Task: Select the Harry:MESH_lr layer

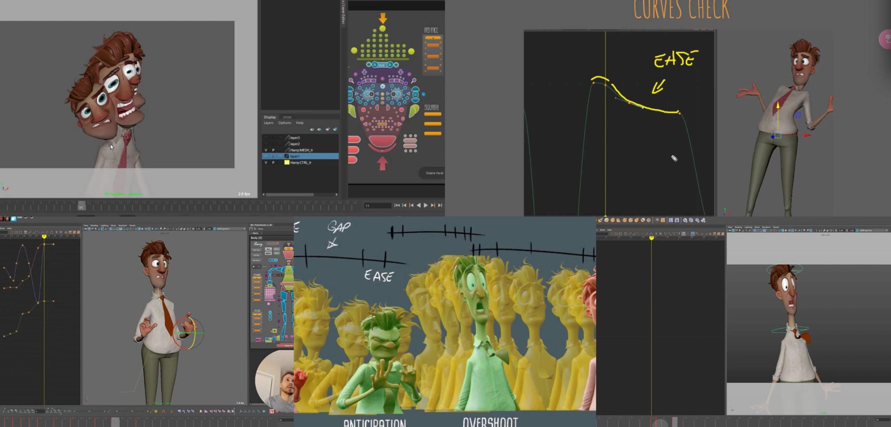Action: (300, 150)
